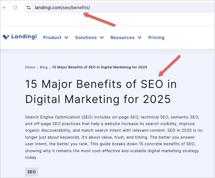Open the Solutions menu item
This screenshot has width=215, height=178.
86,37
